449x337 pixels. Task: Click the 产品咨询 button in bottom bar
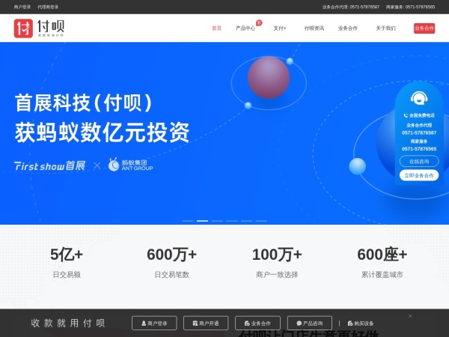coord(310,324)
